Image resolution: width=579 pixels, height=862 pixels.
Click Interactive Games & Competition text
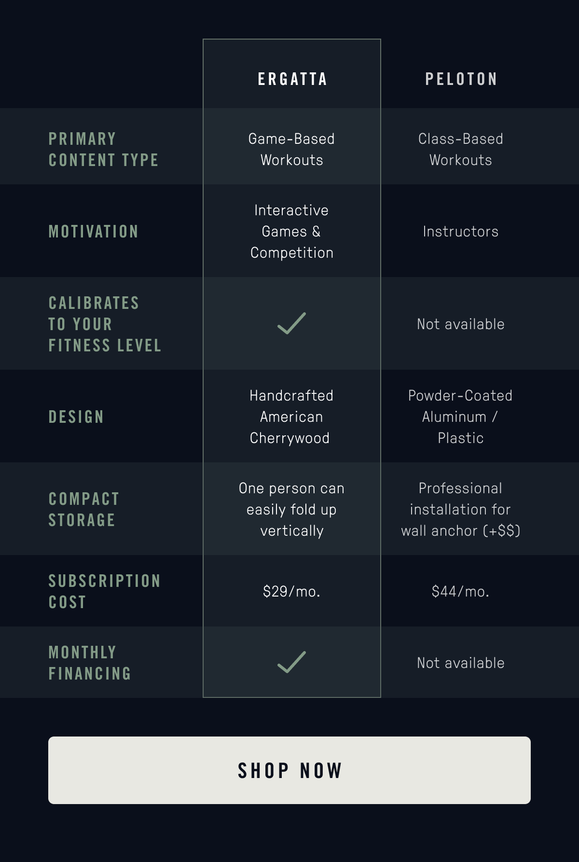(292, 231)
